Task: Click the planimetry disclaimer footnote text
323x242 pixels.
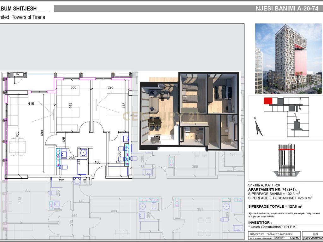Action: coord(284,215)
